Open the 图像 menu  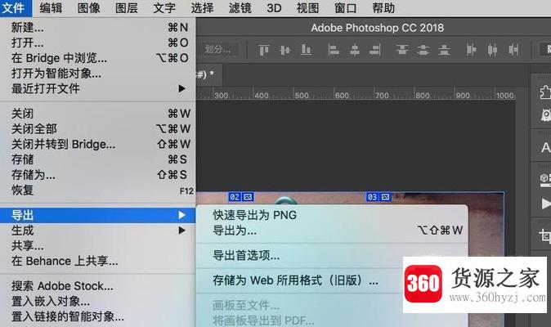coord(89,7)
